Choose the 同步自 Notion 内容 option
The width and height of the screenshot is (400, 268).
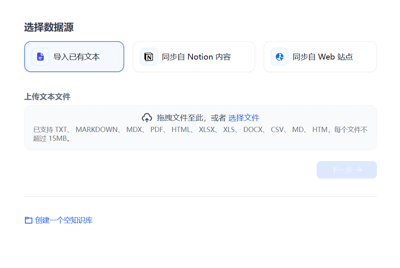(x=196, y=57)
